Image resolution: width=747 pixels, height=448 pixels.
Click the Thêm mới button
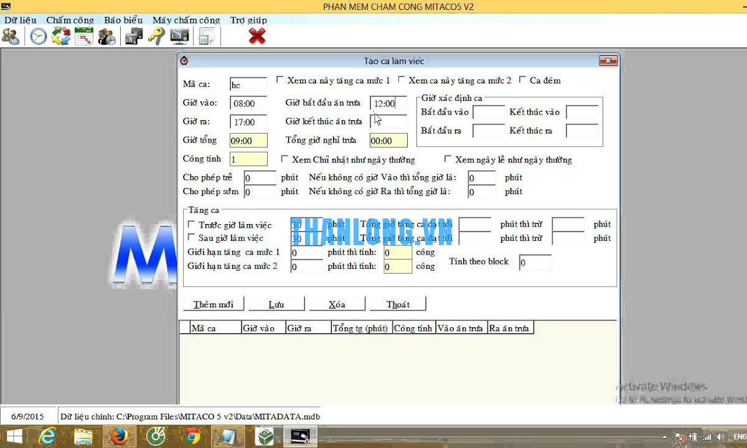[213, 304]
